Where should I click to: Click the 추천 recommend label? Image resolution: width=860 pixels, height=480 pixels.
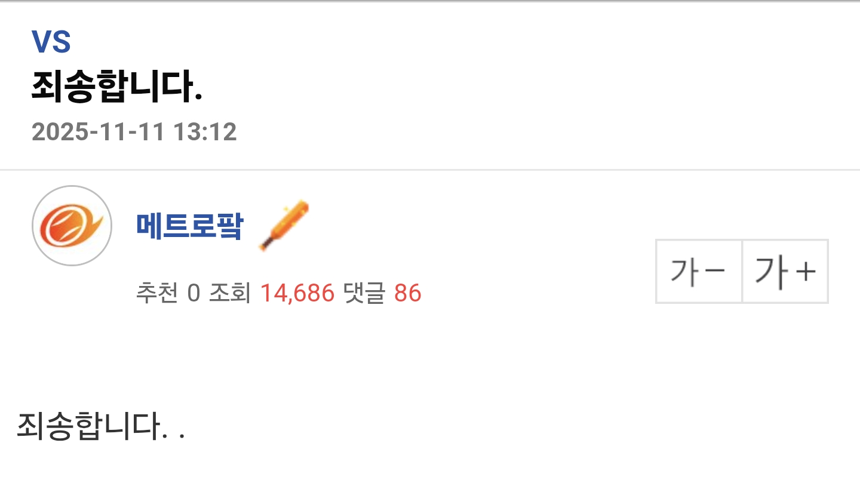[157, 293]
